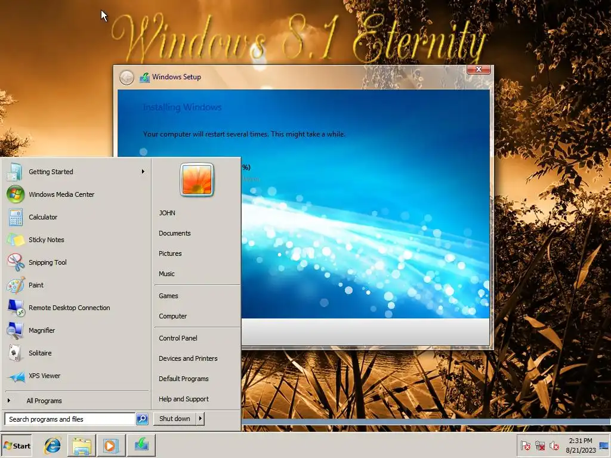This screenshot has height=458, width=611.
Task: Open the XPS Viewer icon
Action: coord(16,376)
